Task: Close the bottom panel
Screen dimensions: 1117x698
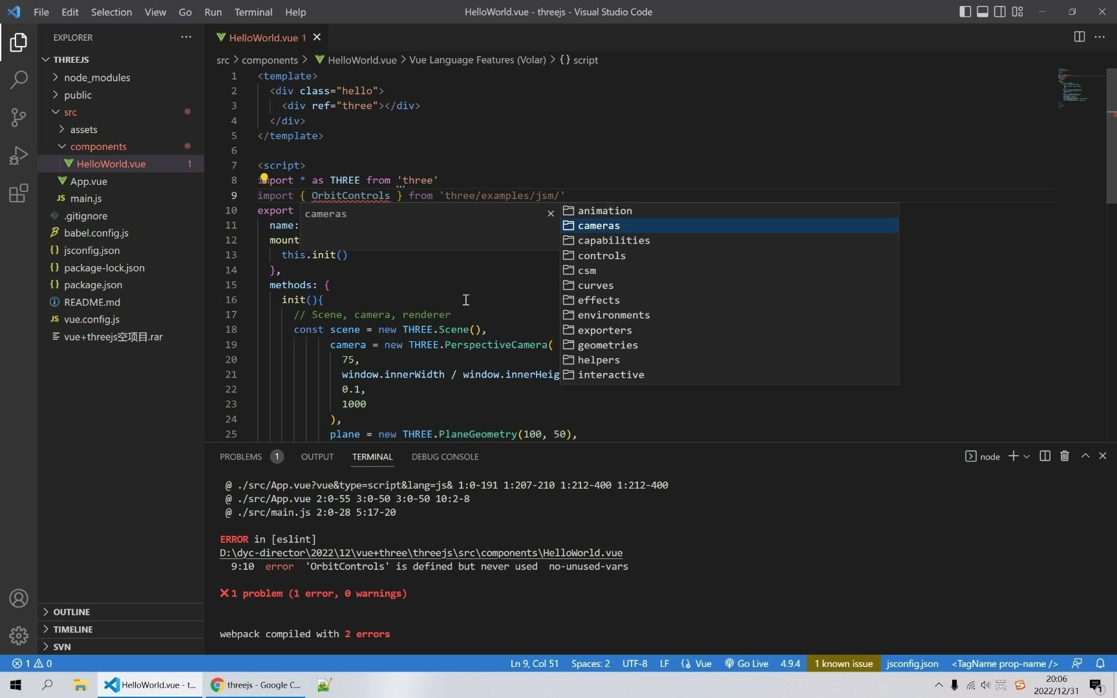Action: 1103,456
